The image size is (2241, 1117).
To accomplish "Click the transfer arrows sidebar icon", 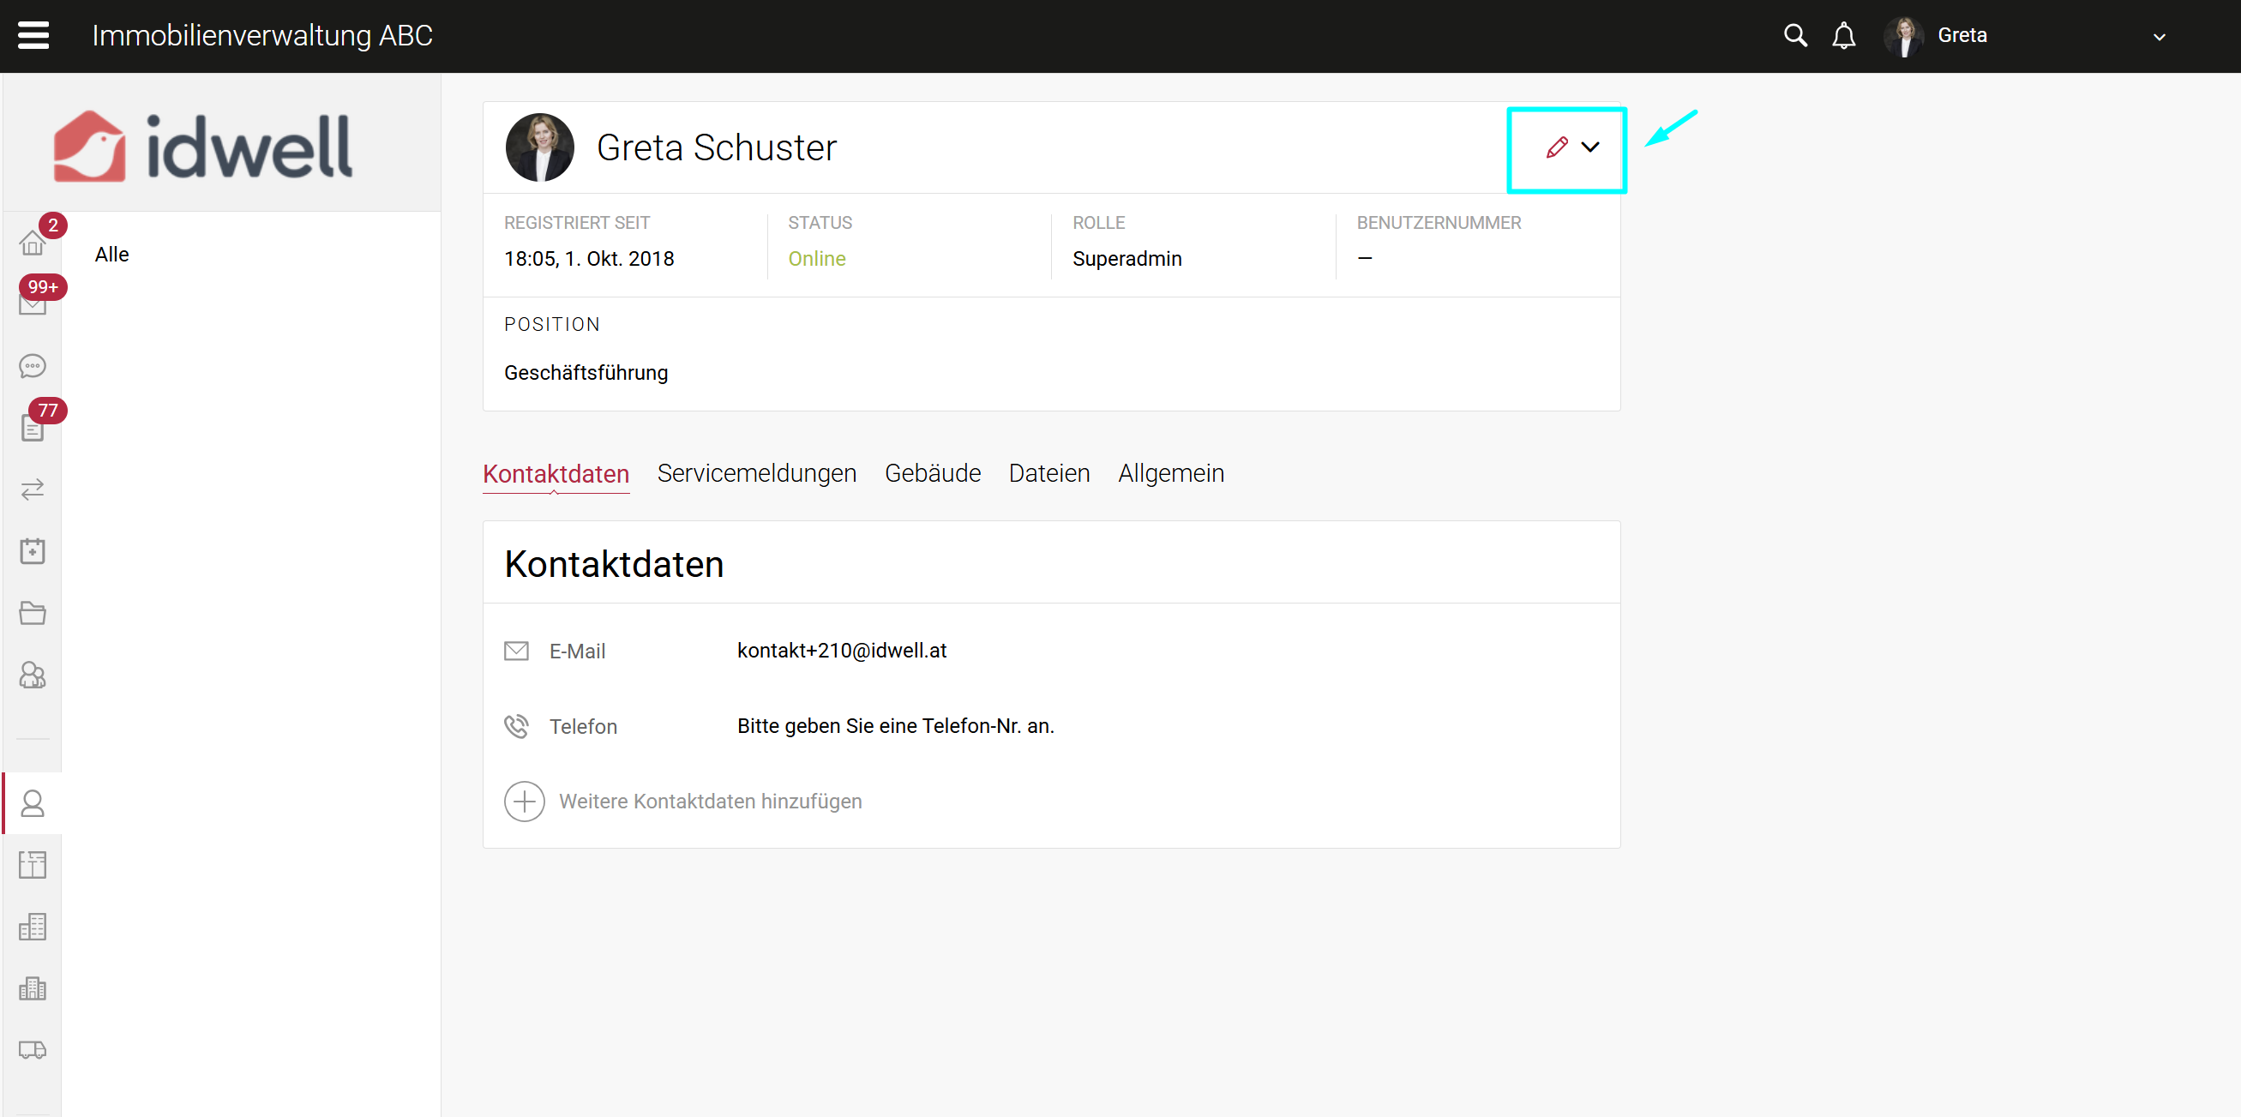I will point(33,489).
